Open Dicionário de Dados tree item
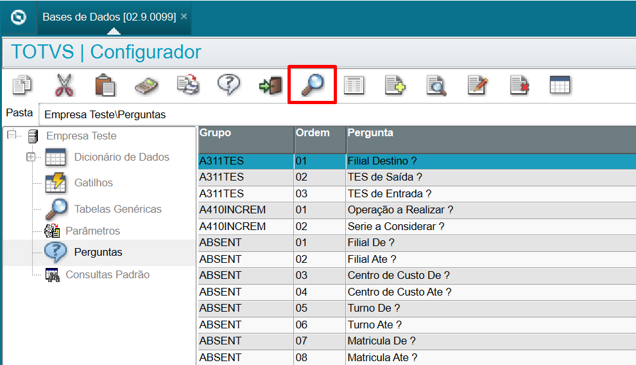Image resolution: width=636 pixels, height=365 pixels. tap(122, 157)
